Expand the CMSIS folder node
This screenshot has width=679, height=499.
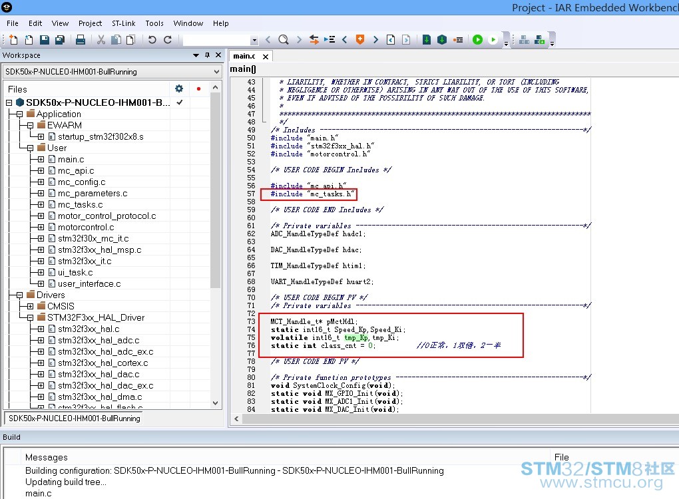(31, 307)
